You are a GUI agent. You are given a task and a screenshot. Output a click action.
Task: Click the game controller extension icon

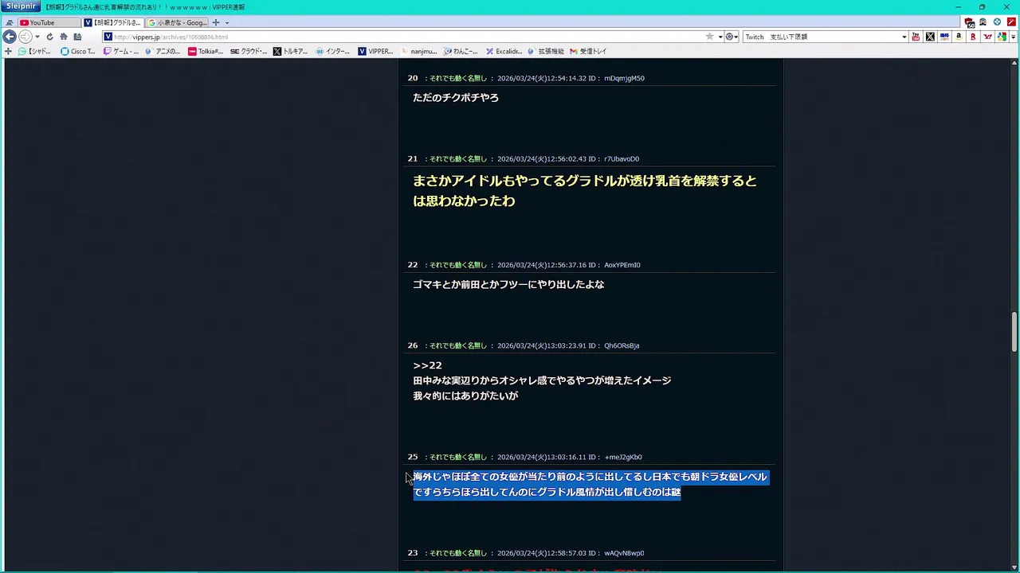pyautogui.click(x=970, y=22)
